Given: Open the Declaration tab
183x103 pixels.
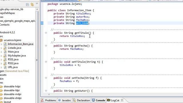Looking at the screenshot, I should (81, 100).
